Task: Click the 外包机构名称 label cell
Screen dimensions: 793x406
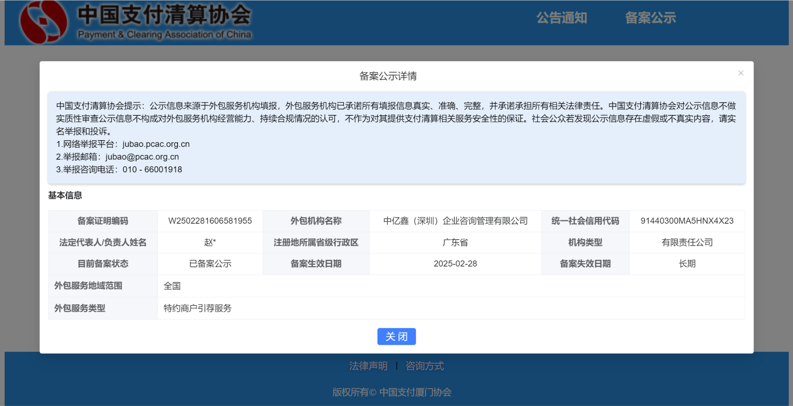Action: point(316,221)
